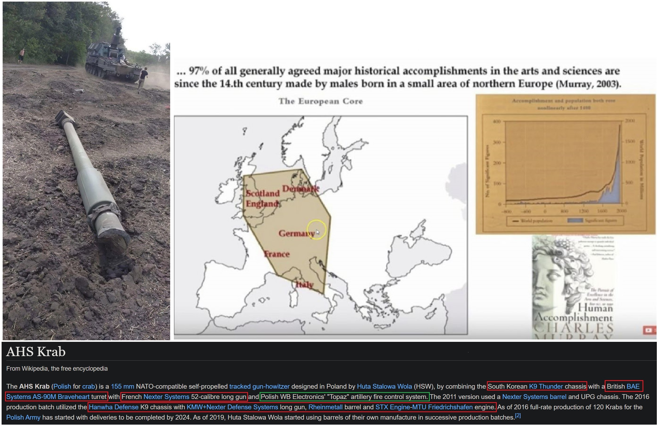Click the 'Polish WB Electronics' Topaz sentence
The image size is (660, 427).
344,397
